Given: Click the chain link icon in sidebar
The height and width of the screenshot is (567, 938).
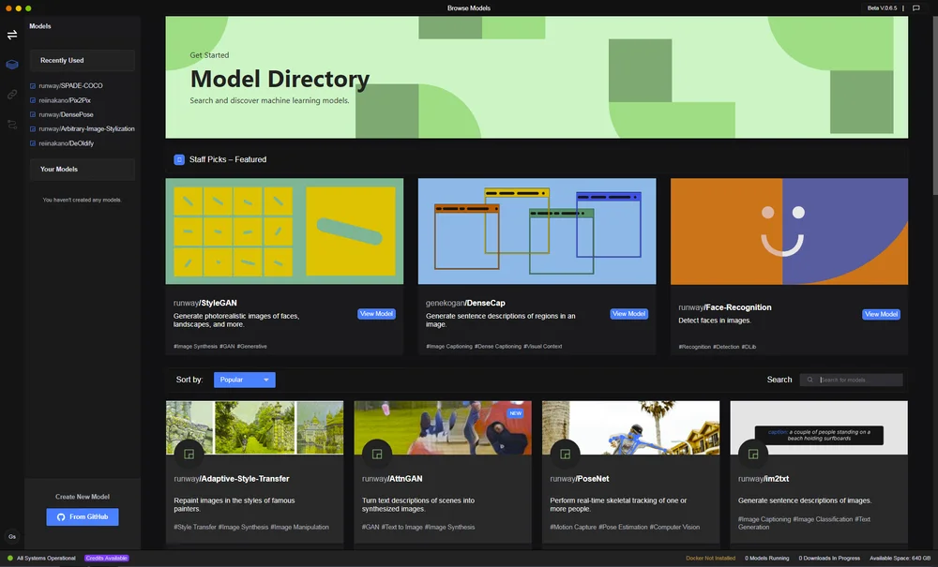Looking at the screenshot, I should coord(12,95).
